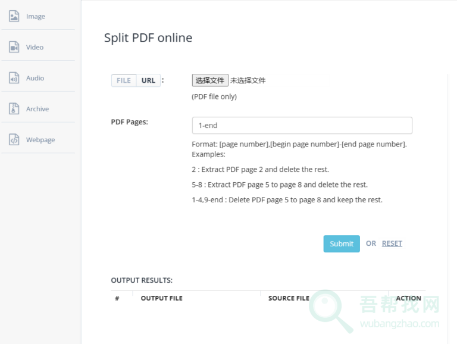Click the SOURCE FILE column header
Image resolution: width=457 pixels, height=344 pixels.
[x=289, y=298]
